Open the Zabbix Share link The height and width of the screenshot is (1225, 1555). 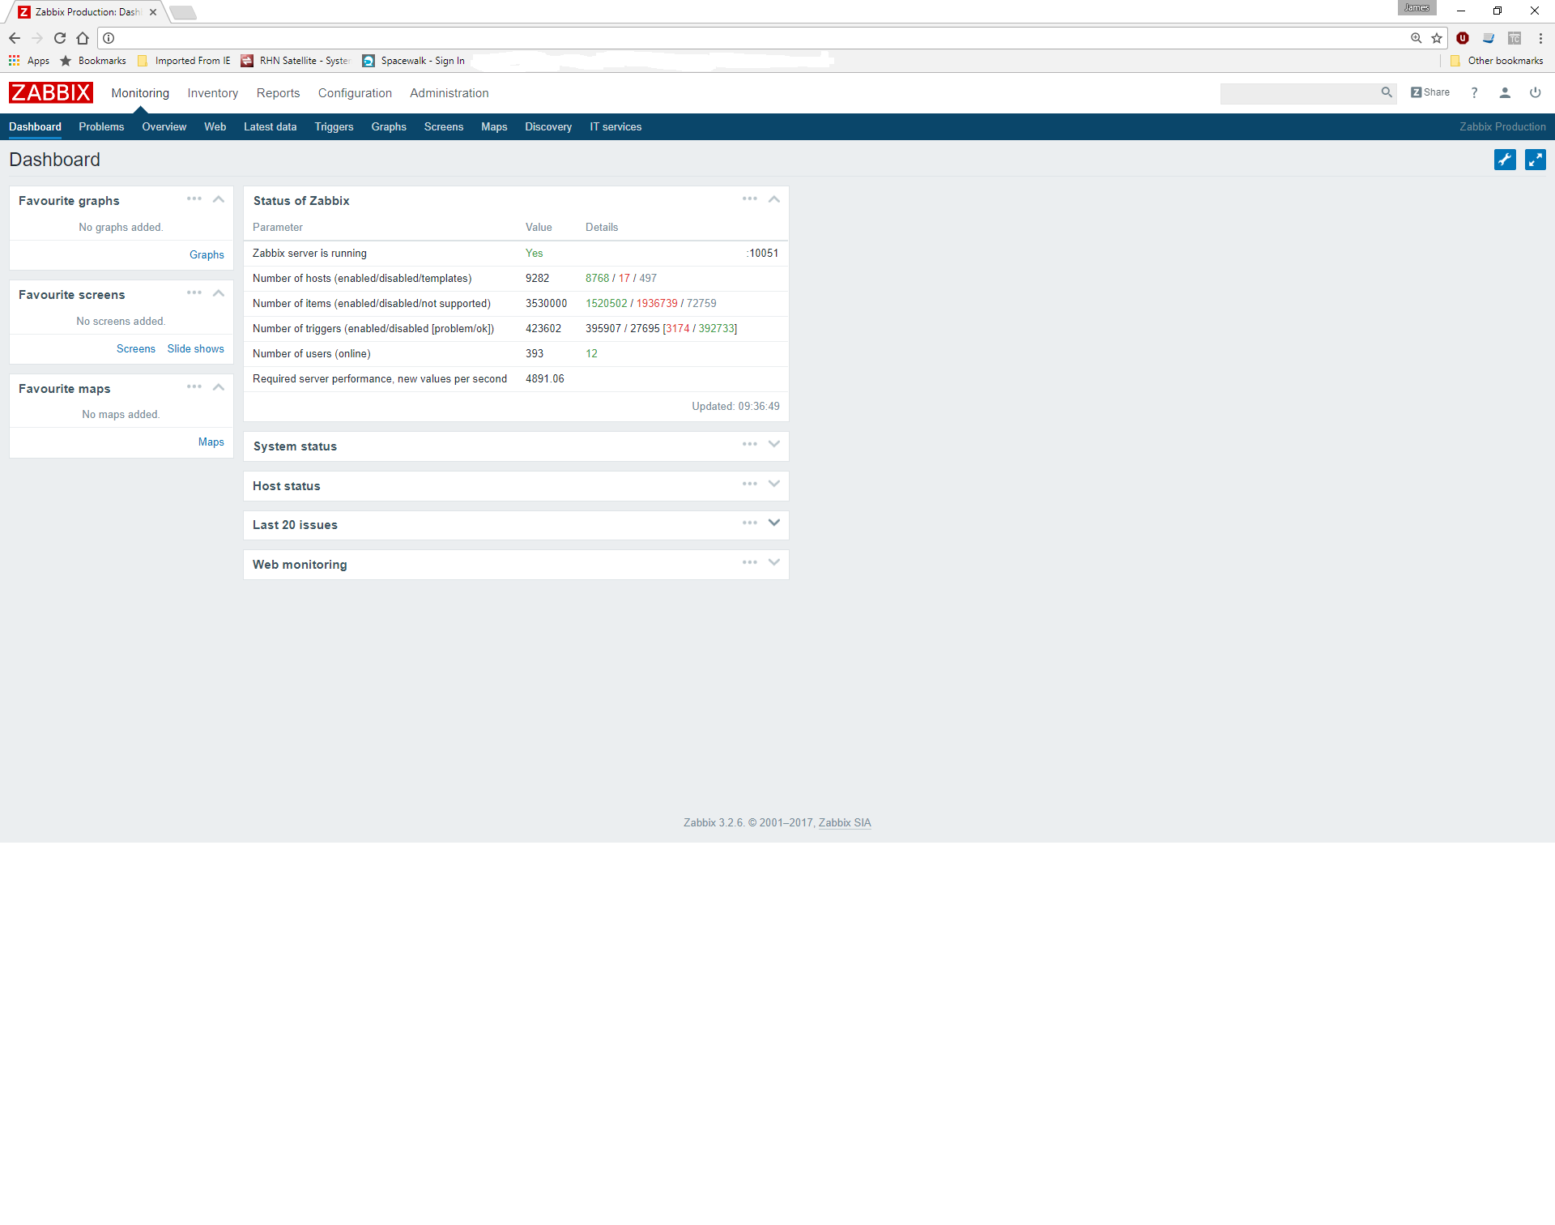coord(1430,92)
